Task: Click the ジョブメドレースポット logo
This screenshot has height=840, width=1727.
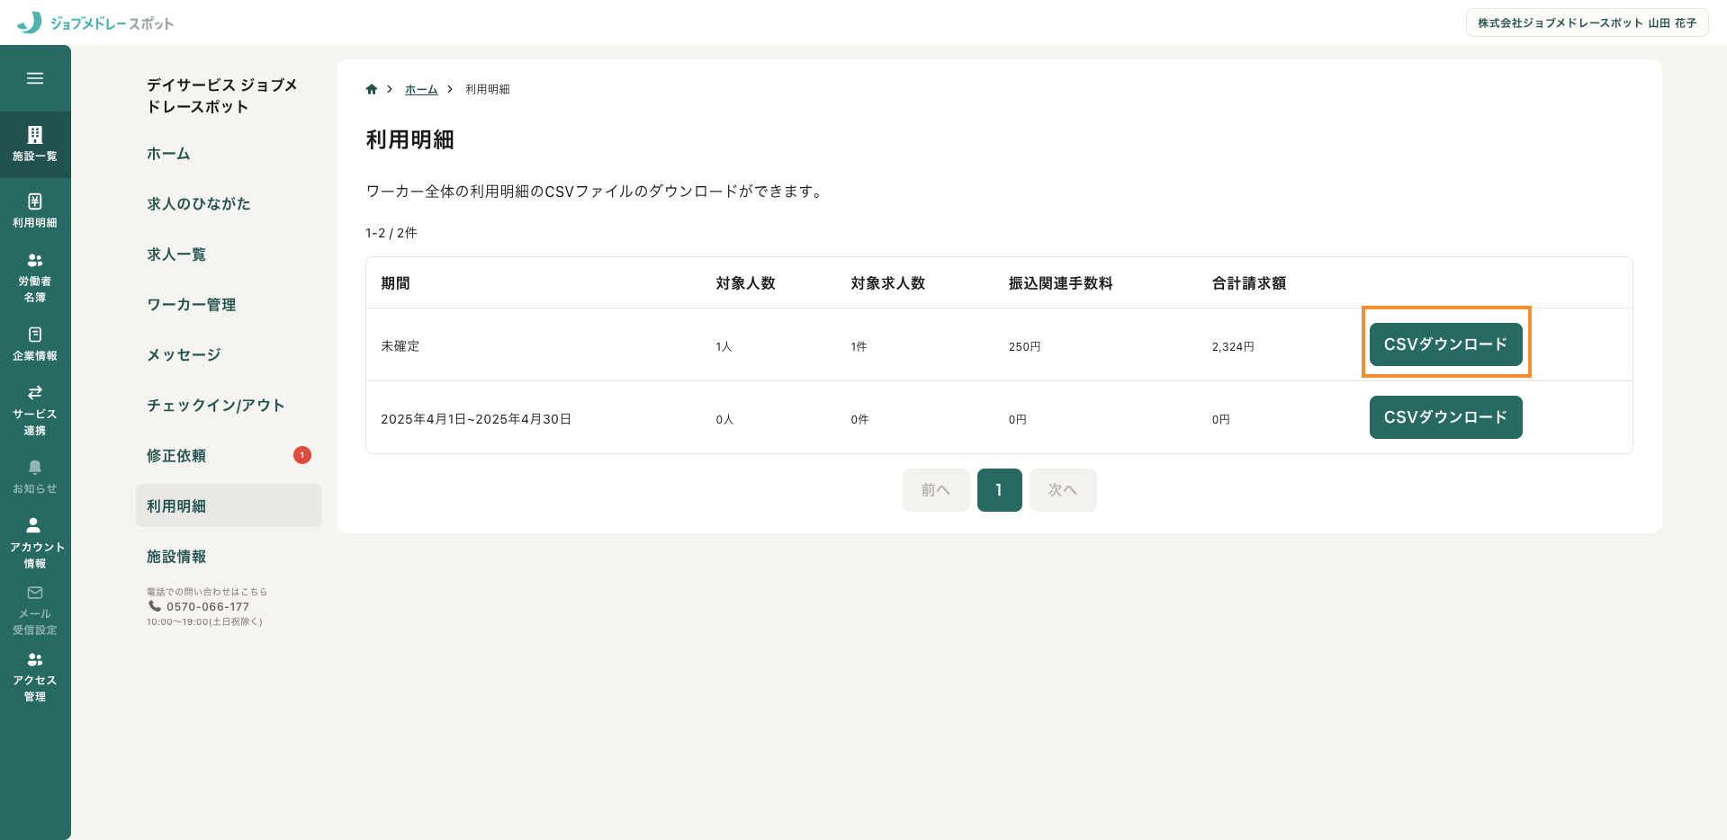Action: (95, 22)
